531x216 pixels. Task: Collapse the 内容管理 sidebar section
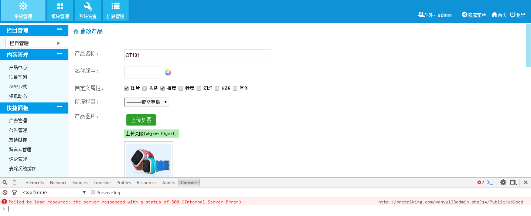tap(59, 54)
